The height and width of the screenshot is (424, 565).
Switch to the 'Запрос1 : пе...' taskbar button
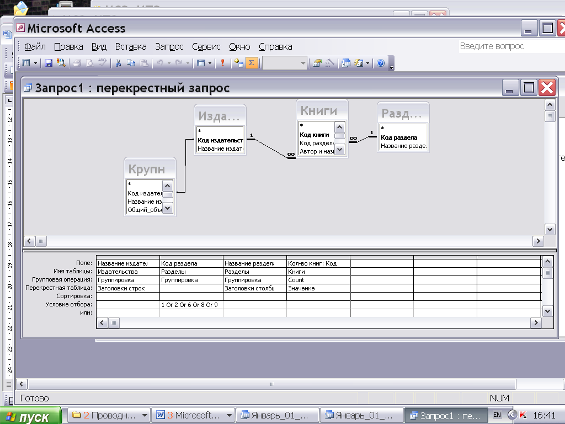pyautogui.click(x=446, y=415)
